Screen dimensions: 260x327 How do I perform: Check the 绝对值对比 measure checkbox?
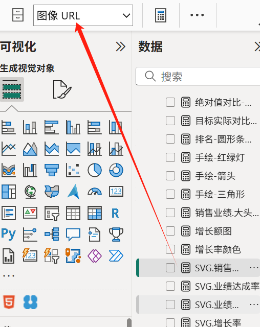170,102
